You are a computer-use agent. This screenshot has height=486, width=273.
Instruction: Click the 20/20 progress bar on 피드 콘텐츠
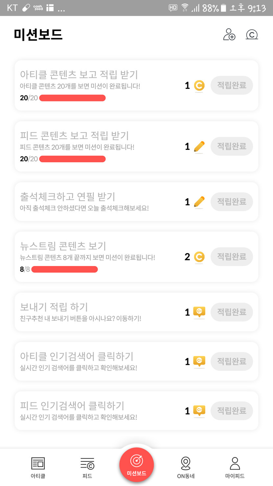coord(72,159)
